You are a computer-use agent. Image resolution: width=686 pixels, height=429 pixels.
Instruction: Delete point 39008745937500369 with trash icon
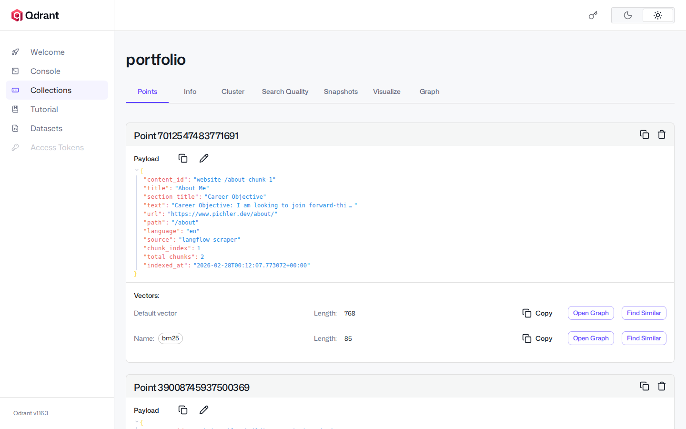pyautogui.click(x=661, y=386)
